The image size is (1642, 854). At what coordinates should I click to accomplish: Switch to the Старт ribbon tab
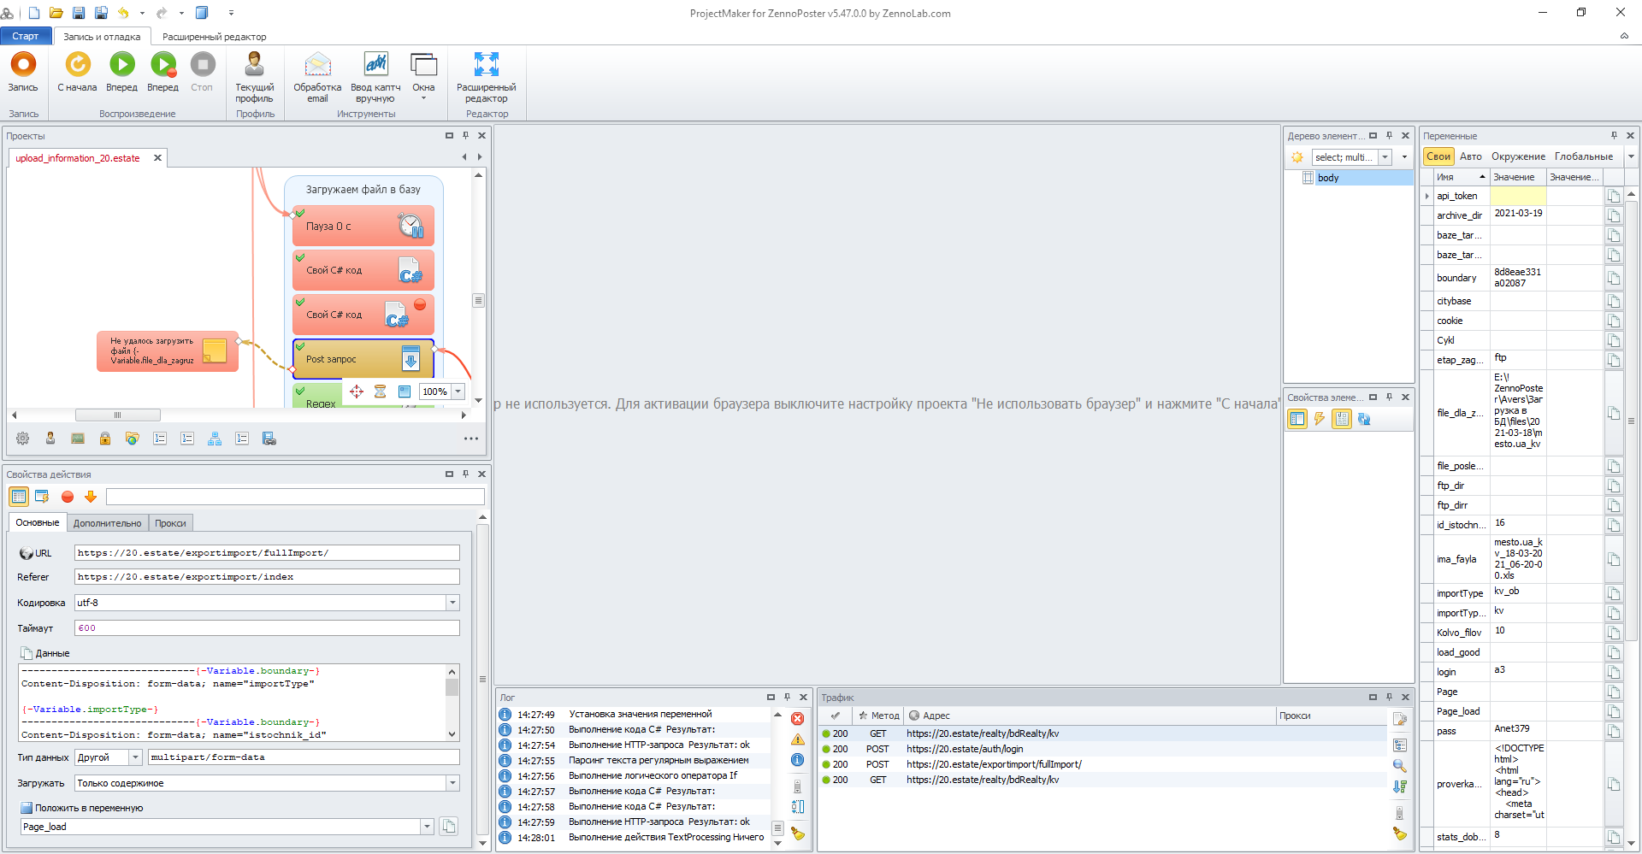(x=26, y=36)
